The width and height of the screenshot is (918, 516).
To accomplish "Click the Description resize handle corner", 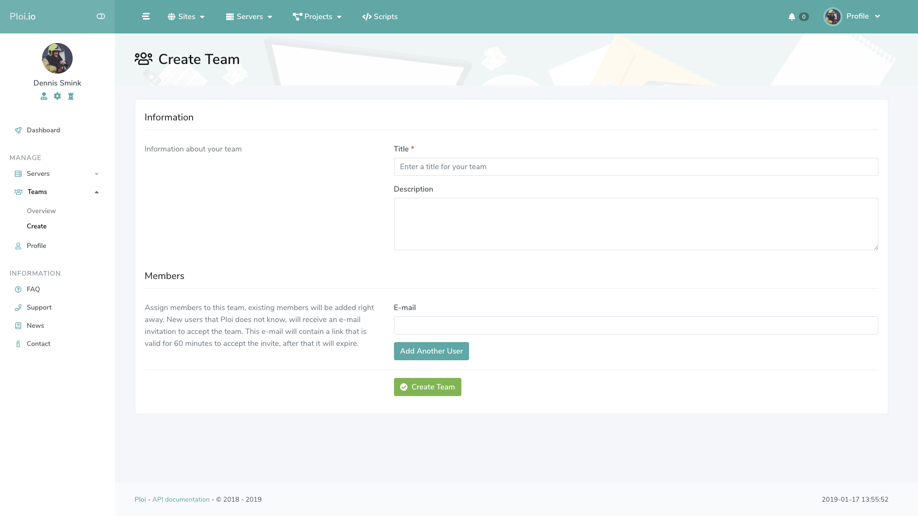I will click(x=876, y=247).
